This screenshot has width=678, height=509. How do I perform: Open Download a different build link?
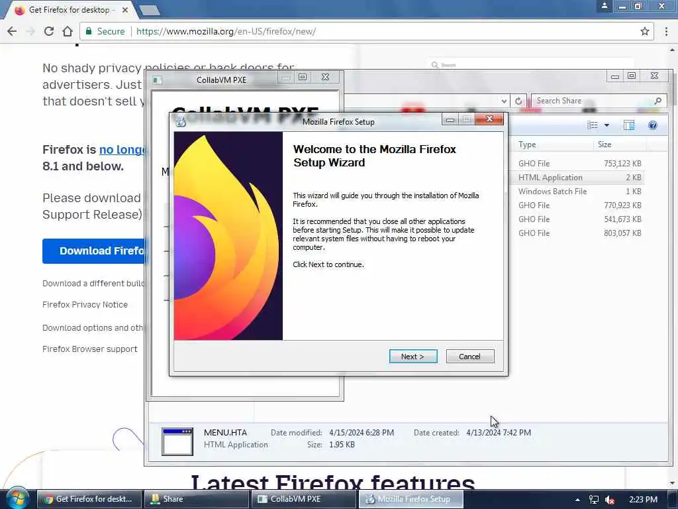(93, 283)
